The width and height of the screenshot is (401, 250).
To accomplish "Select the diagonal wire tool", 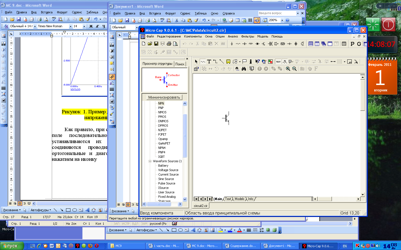I will pos(222,62).
